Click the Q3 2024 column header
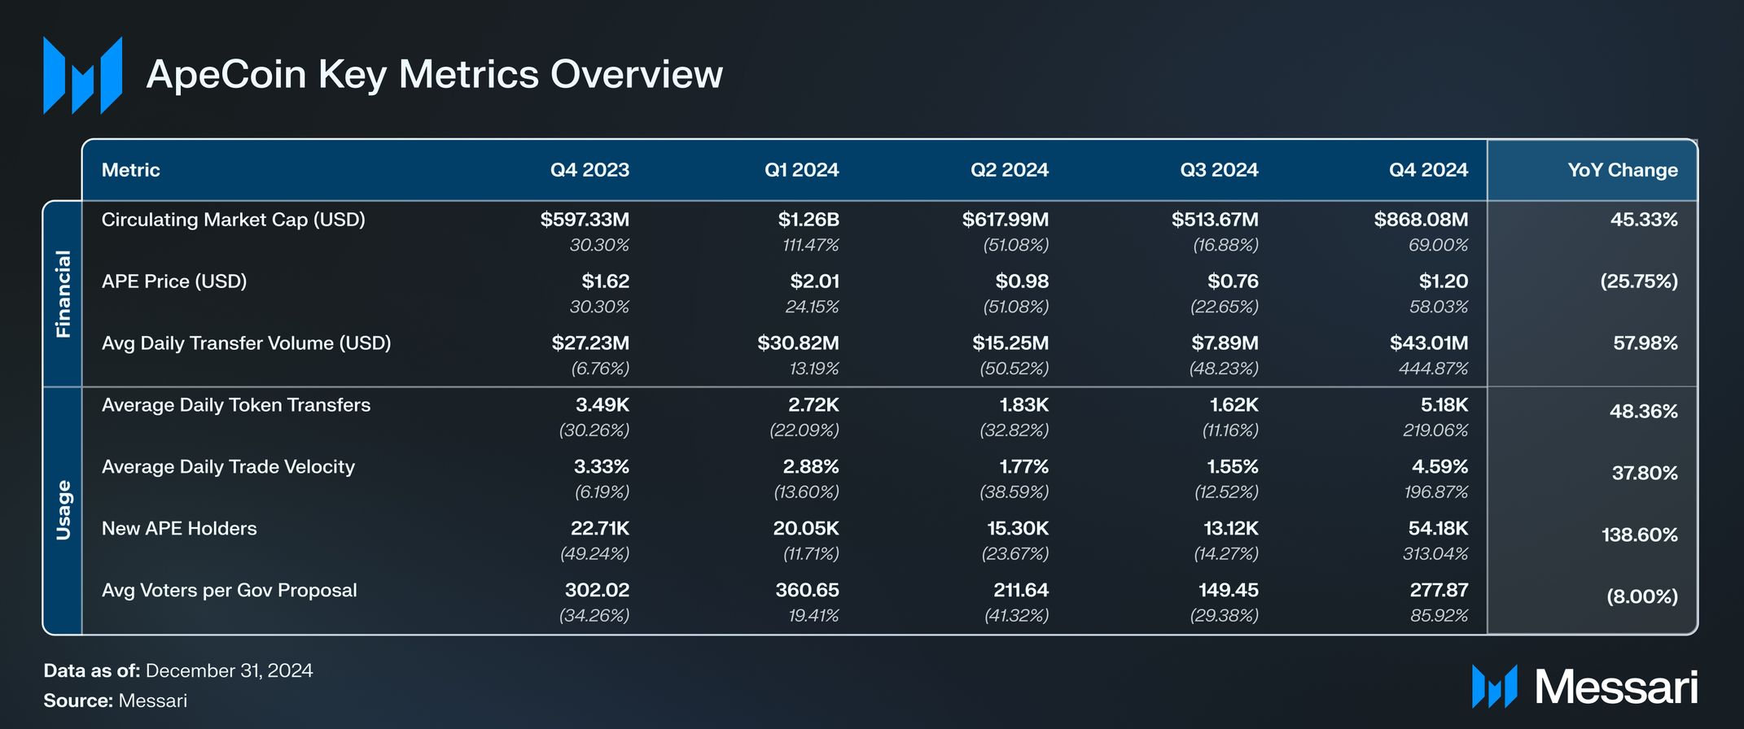This screenshot has height=729, width=1744. click(1219, 170)
